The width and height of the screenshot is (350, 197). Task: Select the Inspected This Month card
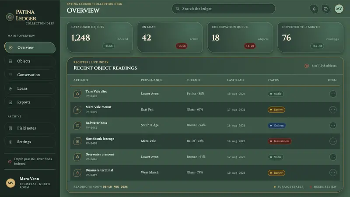tap(310, 37)
